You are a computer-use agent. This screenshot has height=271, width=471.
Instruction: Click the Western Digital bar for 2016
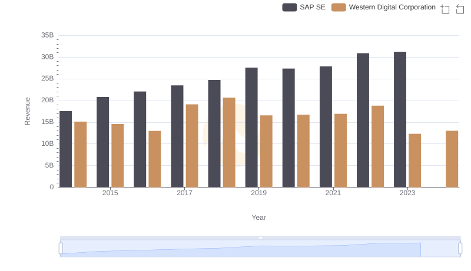pos(155,159)
